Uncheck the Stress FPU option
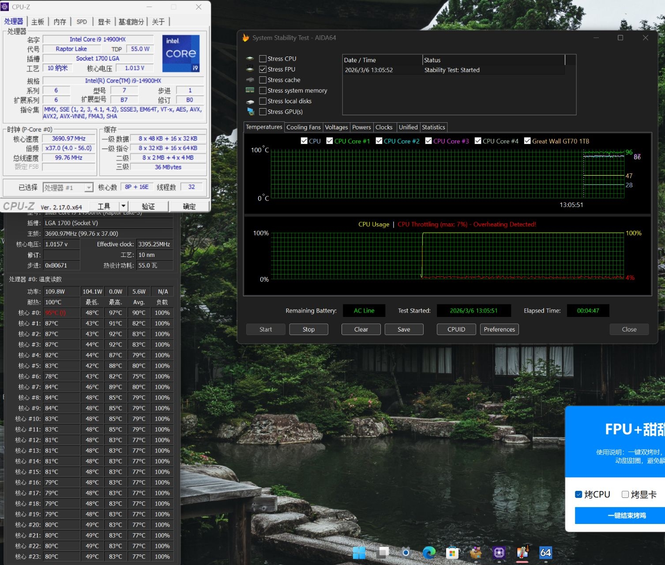 point(263,69)
